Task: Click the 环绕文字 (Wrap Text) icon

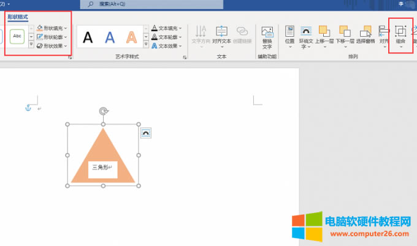Action: 307,35
